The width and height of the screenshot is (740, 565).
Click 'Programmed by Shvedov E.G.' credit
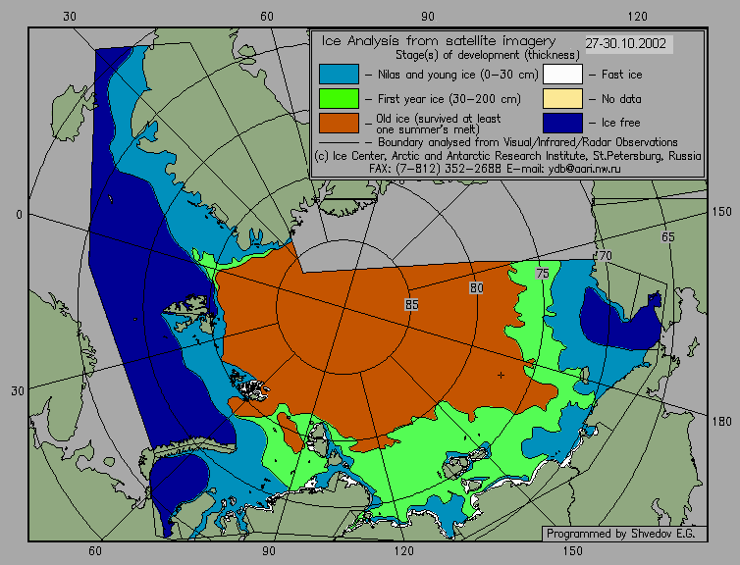pos(620,534)
